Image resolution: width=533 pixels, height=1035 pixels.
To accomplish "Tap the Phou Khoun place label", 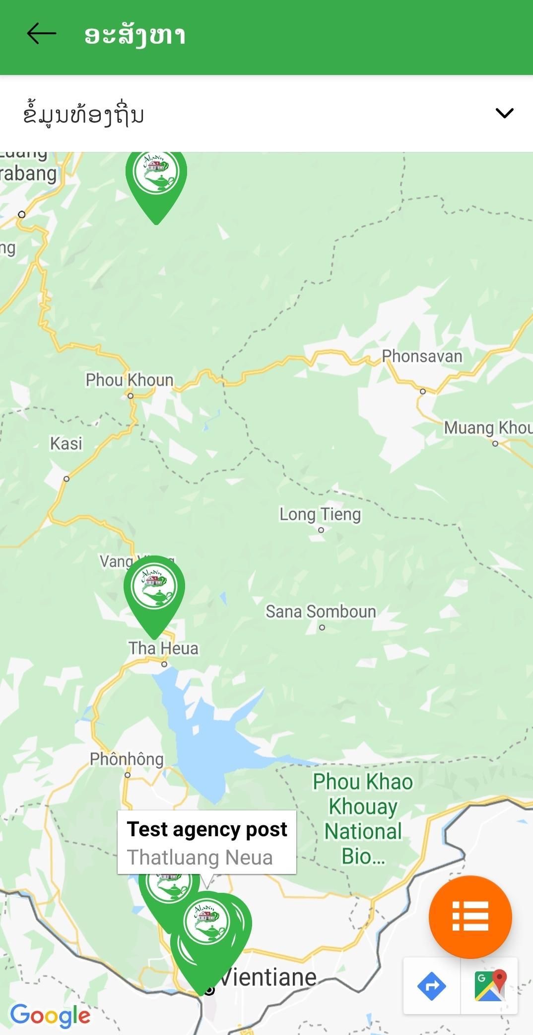I will pyautogui.click(x=130, y=380).
